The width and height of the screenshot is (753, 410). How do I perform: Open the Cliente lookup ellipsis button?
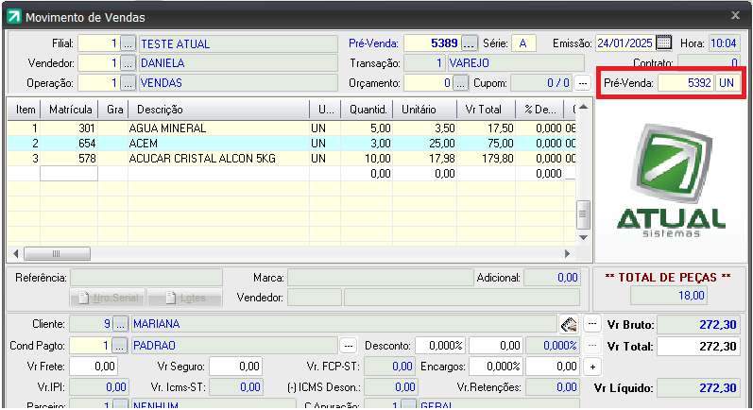coord(120,323)
